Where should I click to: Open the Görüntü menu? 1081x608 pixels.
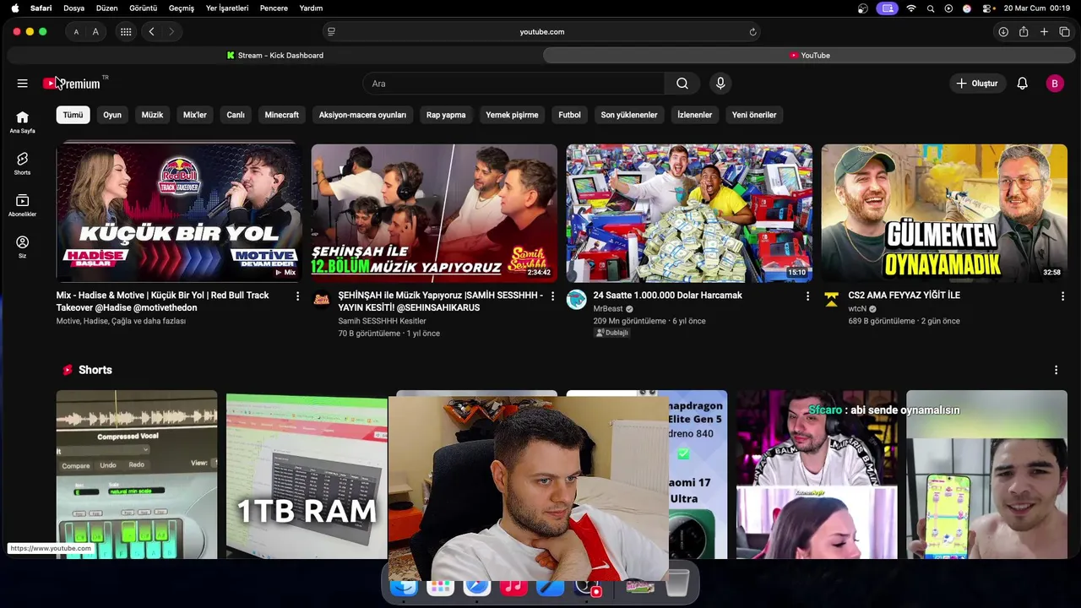(x=144, y=8)
